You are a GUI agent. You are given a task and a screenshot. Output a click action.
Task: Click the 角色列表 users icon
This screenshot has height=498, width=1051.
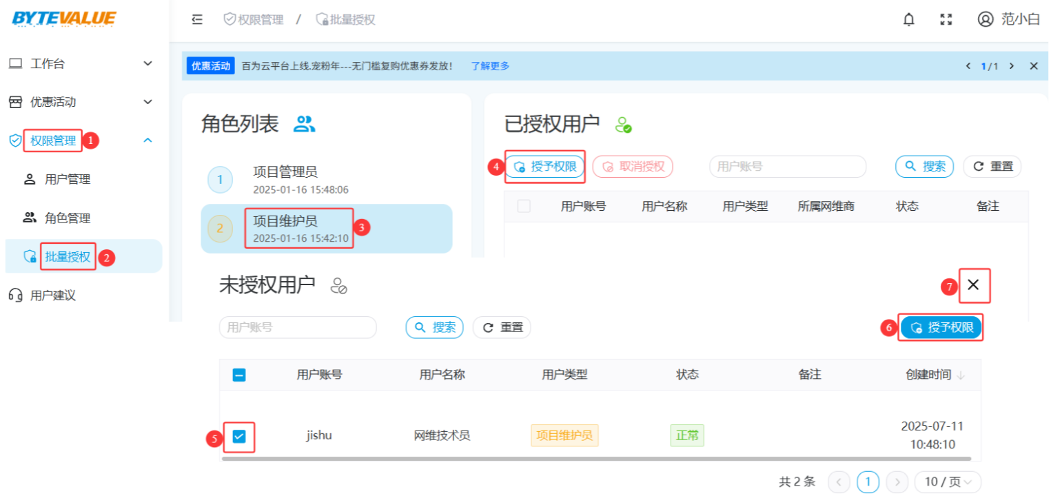[304, 124]
